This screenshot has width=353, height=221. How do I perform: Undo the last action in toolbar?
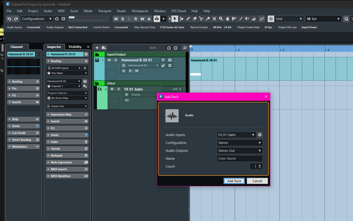point(9,19)
